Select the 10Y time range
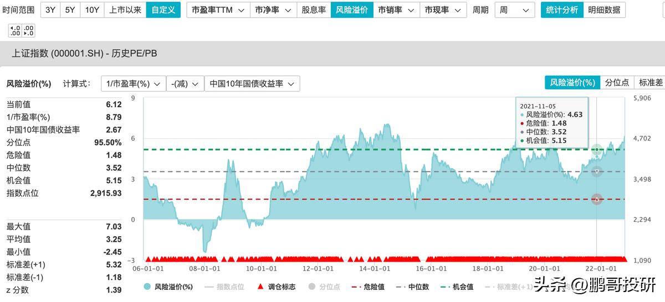The image size is (665, 302). pos(92,10)
